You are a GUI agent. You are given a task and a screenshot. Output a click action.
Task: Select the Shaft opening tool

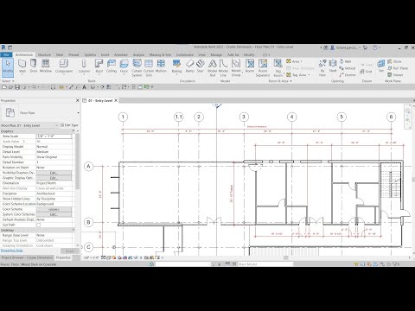click(333, 66)
